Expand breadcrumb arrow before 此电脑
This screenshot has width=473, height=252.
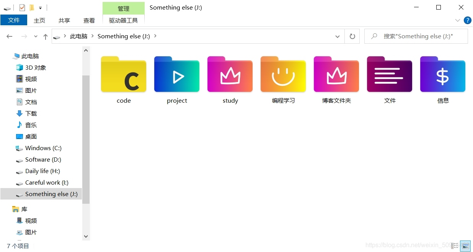(65, 36)
